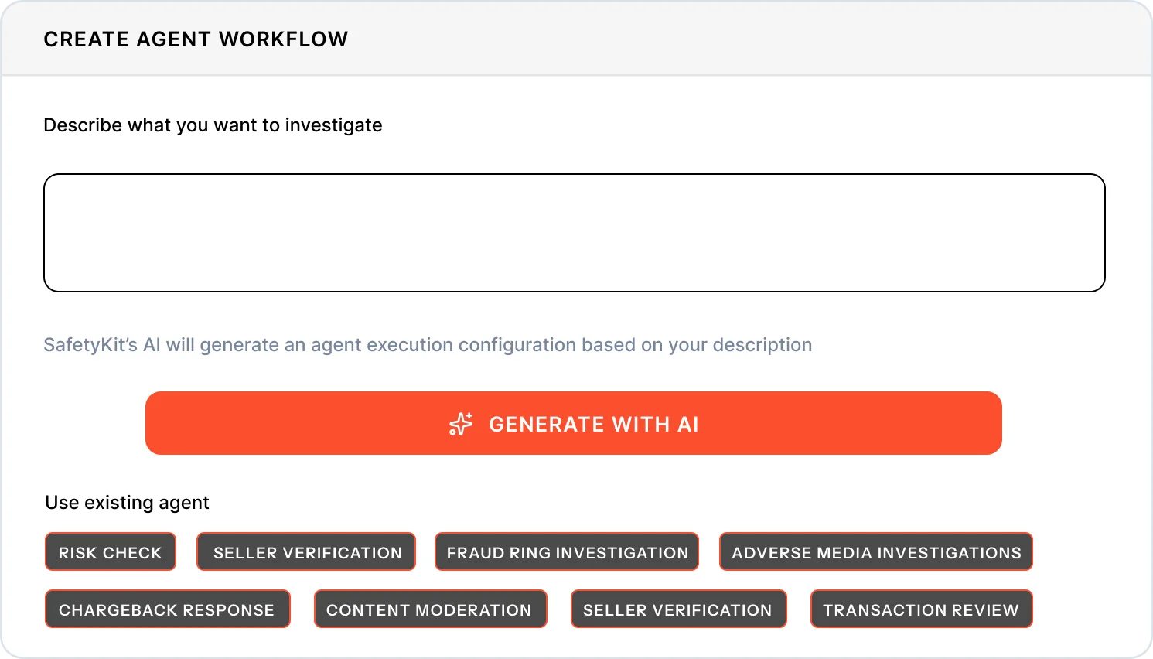Viewport: 1153px width, 659px height.
Task: Select the Risk Check agent
Action: click(111, 552)
